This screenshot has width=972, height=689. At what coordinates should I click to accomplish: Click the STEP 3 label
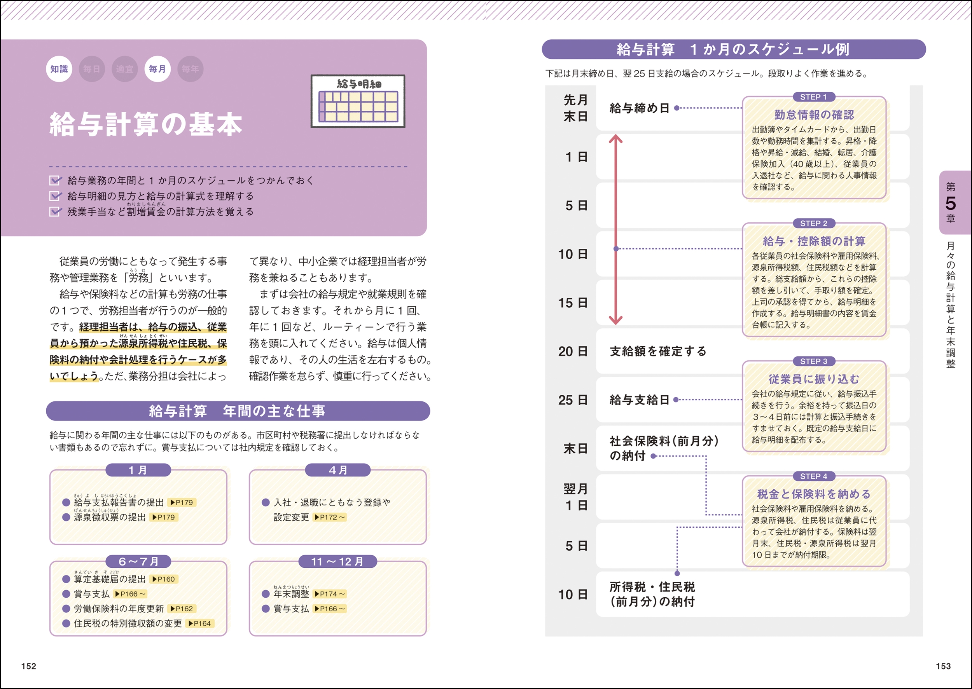(x=814, y=361)
